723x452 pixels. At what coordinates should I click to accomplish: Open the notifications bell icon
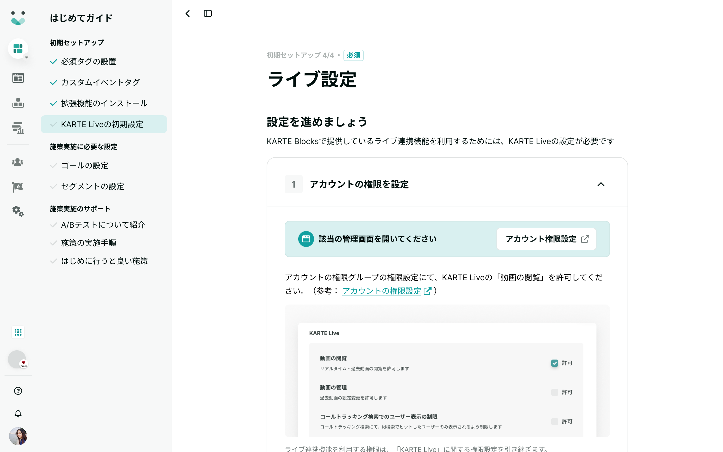18,413
